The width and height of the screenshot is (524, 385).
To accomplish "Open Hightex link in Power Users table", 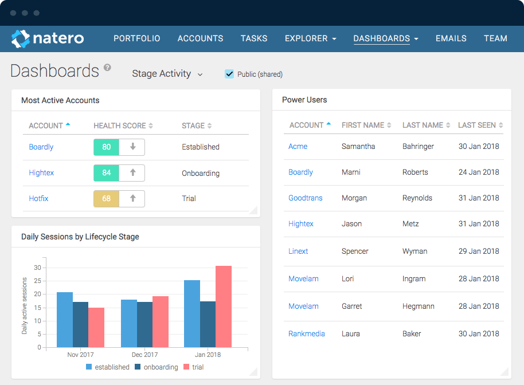I will [301, 223].
